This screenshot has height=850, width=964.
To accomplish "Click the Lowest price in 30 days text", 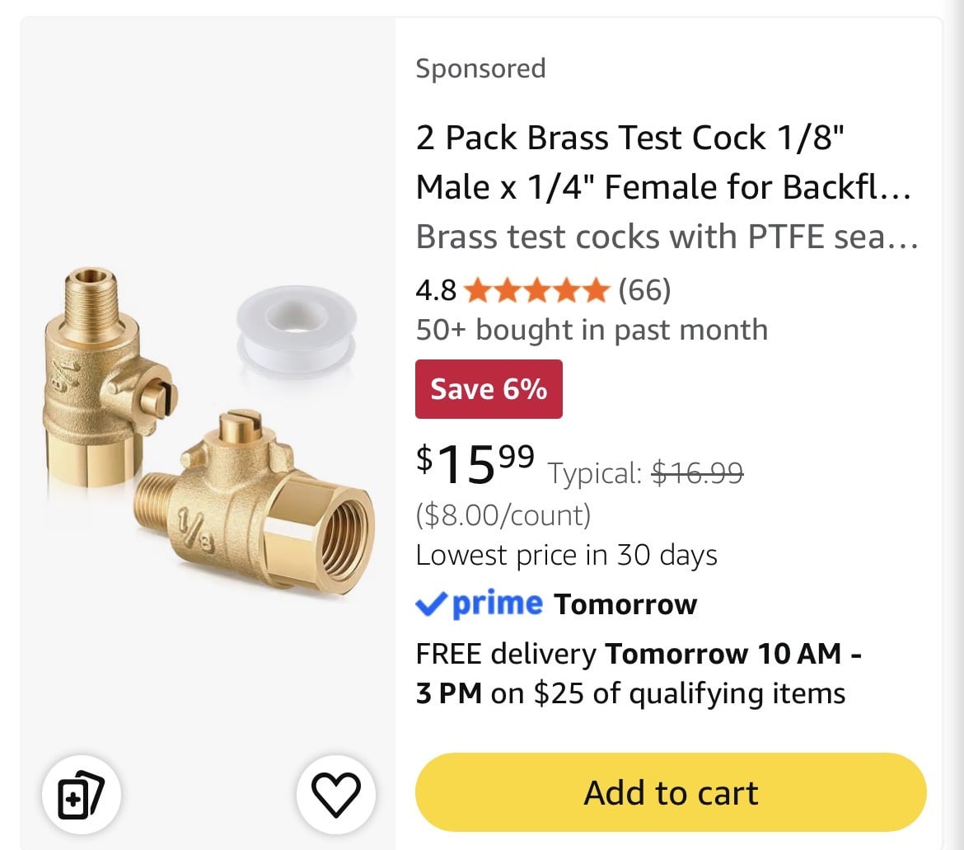I will (x=567, y=555).
